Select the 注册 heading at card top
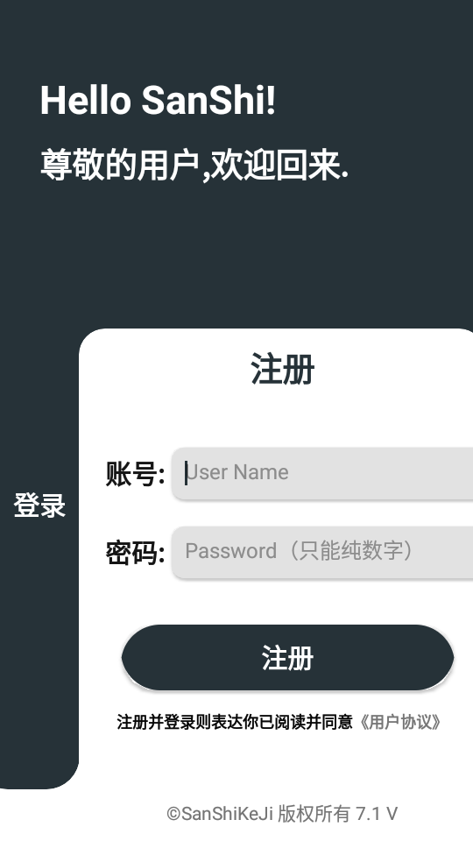Image resolution: width=473 pixels, height=841 pixels. pos(282,369)
